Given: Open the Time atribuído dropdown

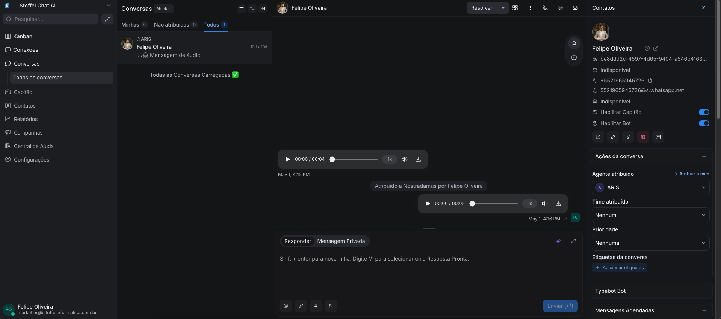Looking at the screenshot, I should tap(651, 215).
